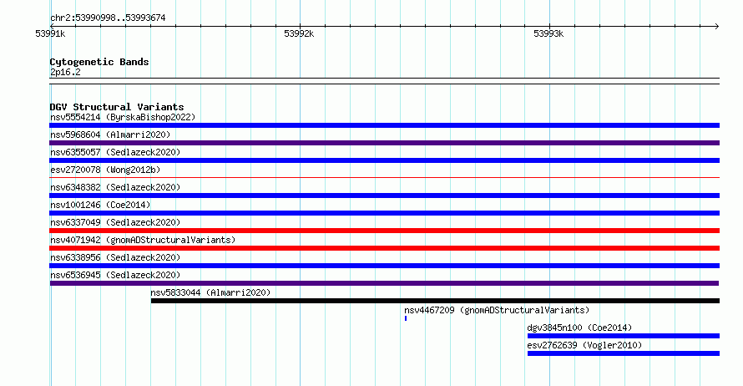Open esv2720078 (Wong2012b) label
The height and width of the screenshot is (386, 743).
(105, 170)
